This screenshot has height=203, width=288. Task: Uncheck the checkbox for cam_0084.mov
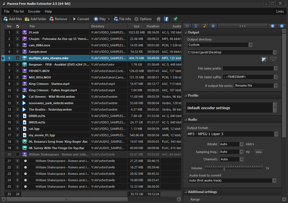coord(17,45)
